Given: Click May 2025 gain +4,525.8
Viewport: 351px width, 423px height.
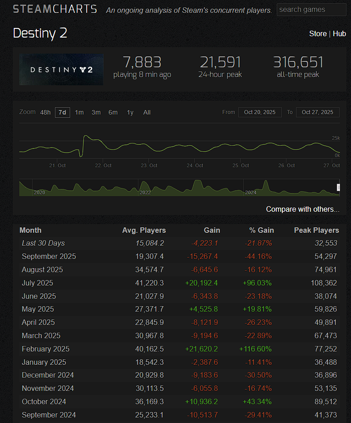Looking at the screenshot, I should point(203,309).
